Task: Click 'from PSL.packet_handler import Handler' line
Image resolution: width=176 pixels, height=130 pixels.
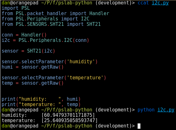Action: (x=55, y=14)
